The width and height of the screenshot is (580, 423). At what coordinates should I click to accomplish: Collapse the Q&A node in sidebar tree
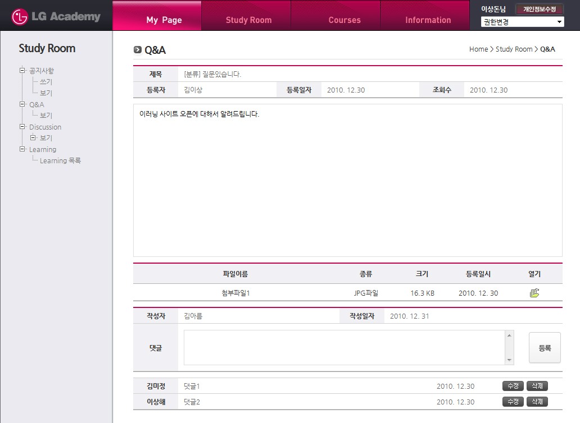click(x=22, y=104)
